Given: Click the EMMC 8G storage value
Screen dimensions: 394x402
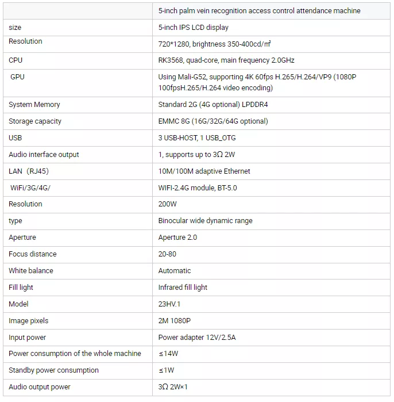Looking at the screenshot, I should tap(213, 121).
